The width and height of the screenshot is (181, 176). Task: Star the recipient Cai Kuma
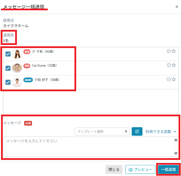tap(174, 65)
